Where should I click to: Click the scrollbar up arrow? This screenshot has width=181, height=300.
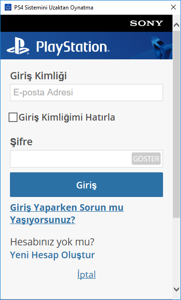point(177,26)
